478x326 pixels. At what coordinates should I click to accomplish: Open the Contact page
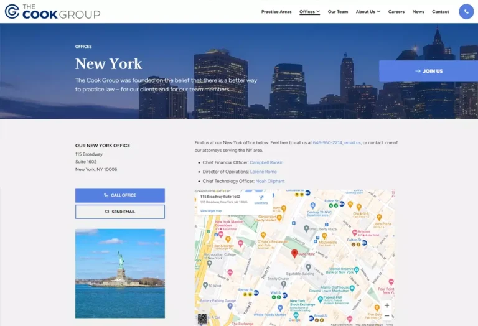[x=440, y=12]
